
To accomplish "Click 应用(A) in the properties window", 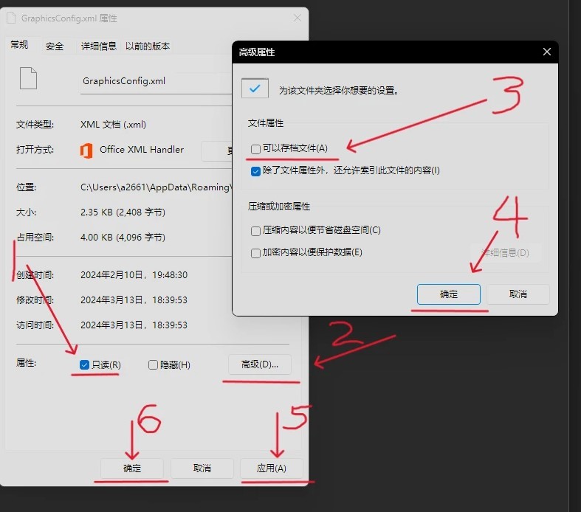I will [x=272, y=468].
